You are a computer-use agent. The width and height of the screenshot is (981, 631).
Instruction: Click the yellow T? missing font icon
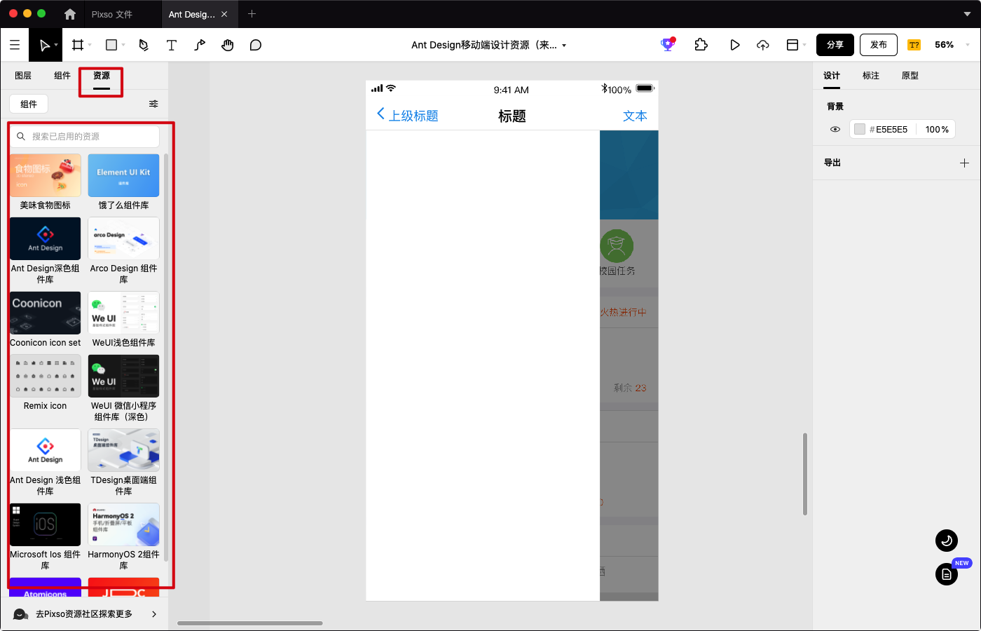[914, 45]
